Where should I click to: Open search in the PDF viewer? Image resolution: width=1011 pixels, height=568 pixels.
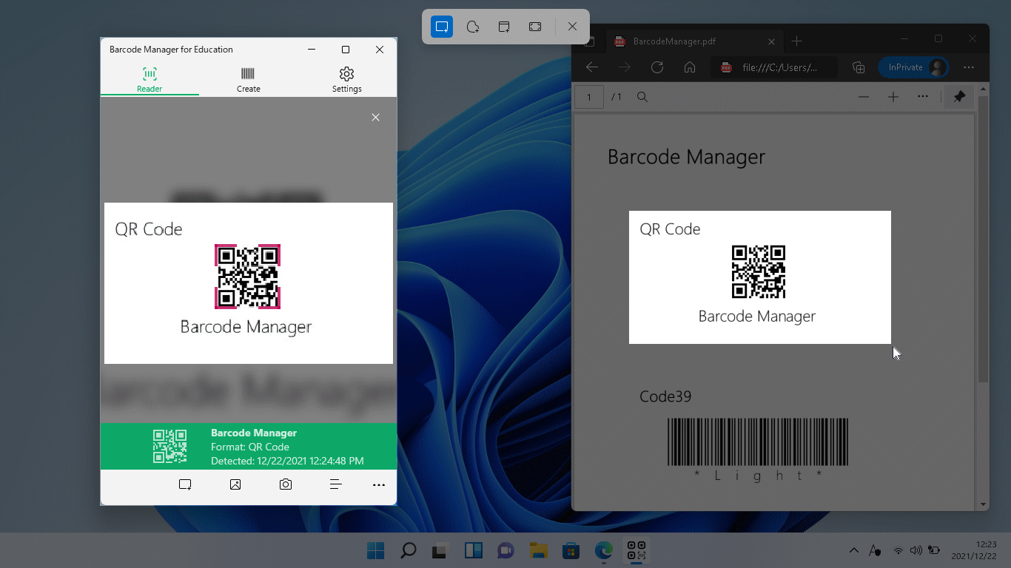pos(642,96)
